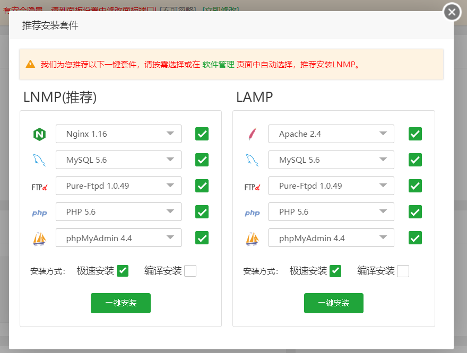The height and width of the screenshot is (353, 467).
Task: Uncheck Nginx 1.16 in LNMP
Action: coord(202,134)
